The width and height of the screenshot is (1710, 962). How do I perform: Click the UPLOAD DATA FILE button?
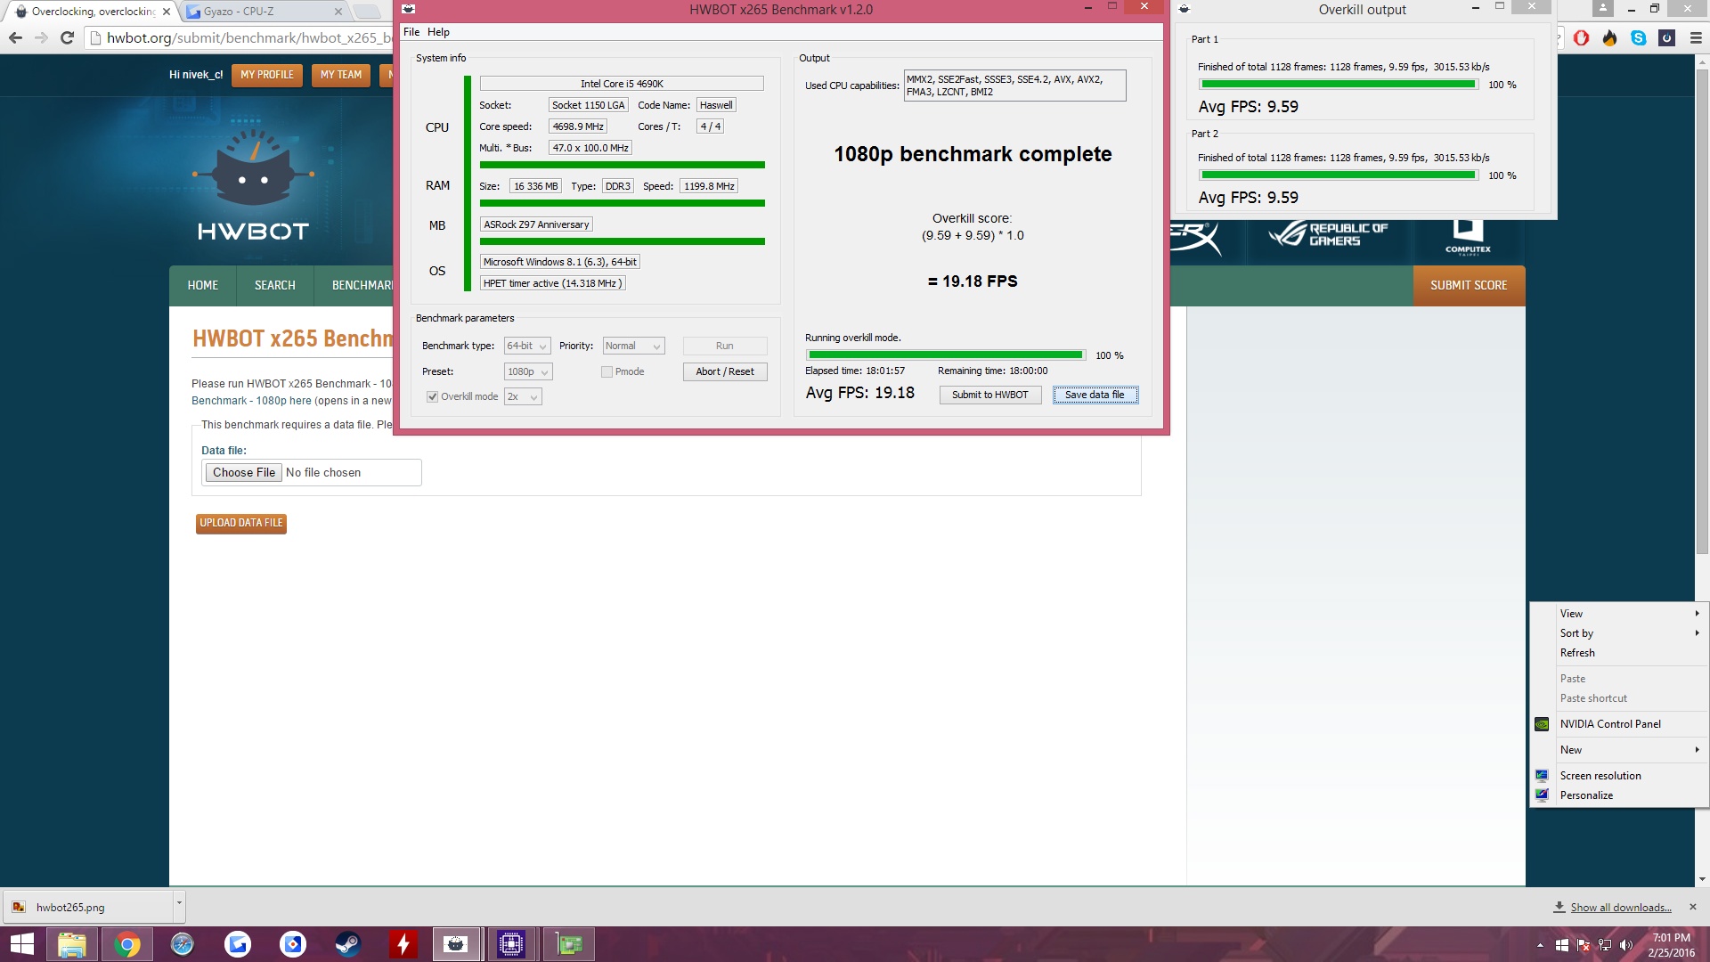click(241, 524)
